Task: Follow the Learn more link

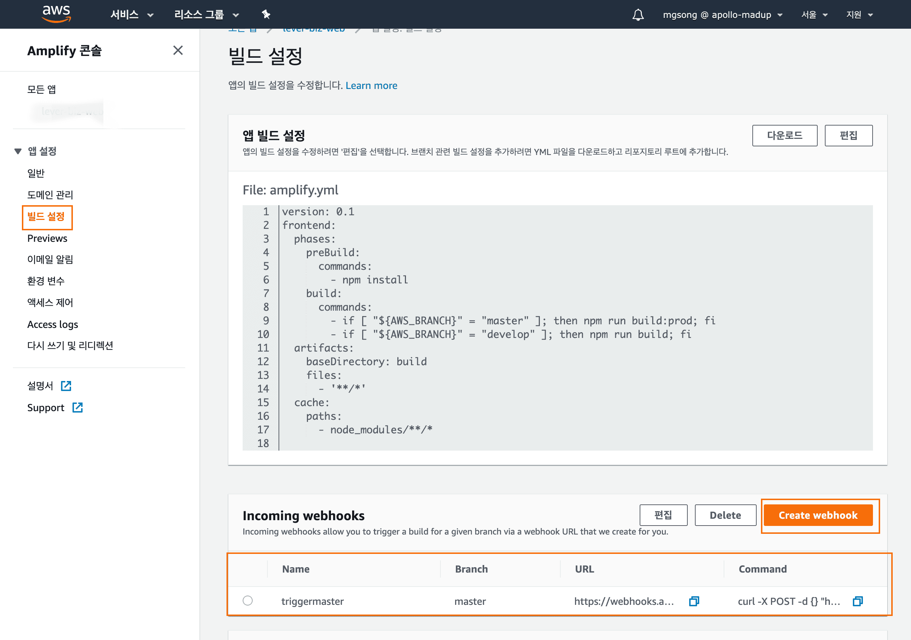Action: click(x=372, y=86)
